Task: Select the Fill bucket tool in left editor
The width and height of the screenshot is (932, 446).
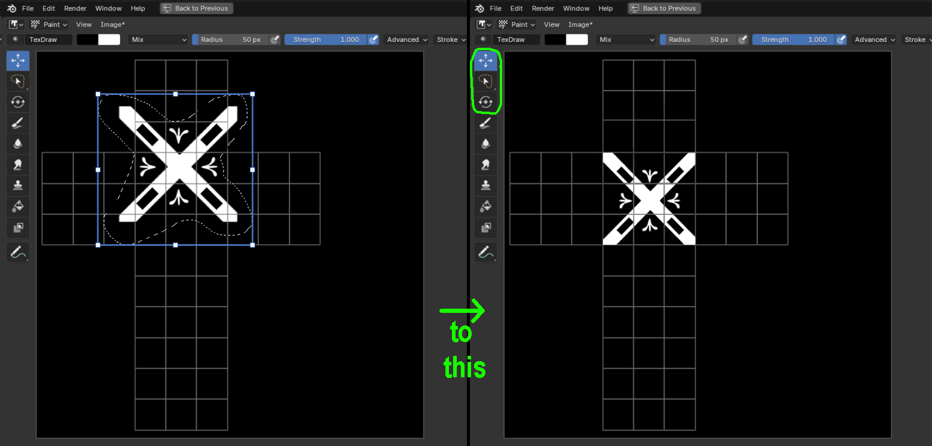Action: coord(18,207)
